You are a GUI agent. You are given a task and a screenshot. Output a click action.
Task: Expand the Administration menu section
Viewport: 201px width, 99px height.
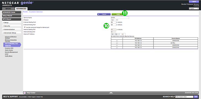pos(12,30)
